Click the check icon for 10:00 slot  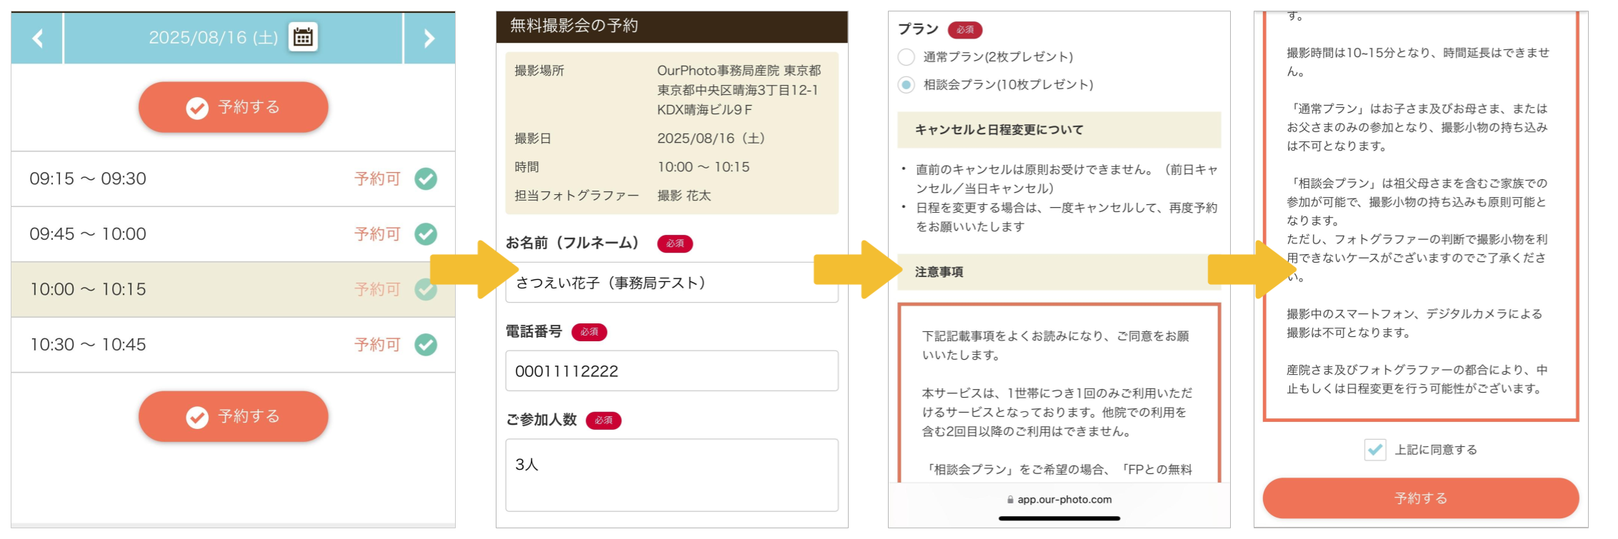pos(426,289)
